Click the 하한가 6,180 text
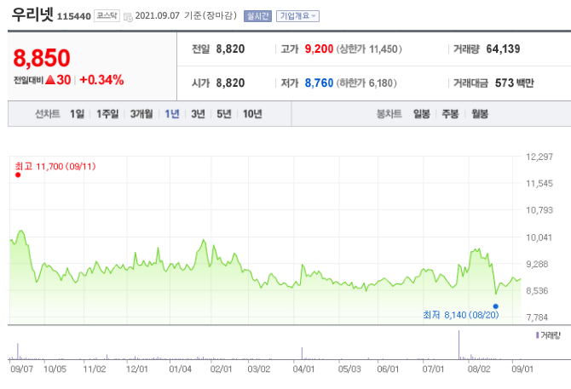The width and height of the screenshot is (571, 389). coord(366,83)
